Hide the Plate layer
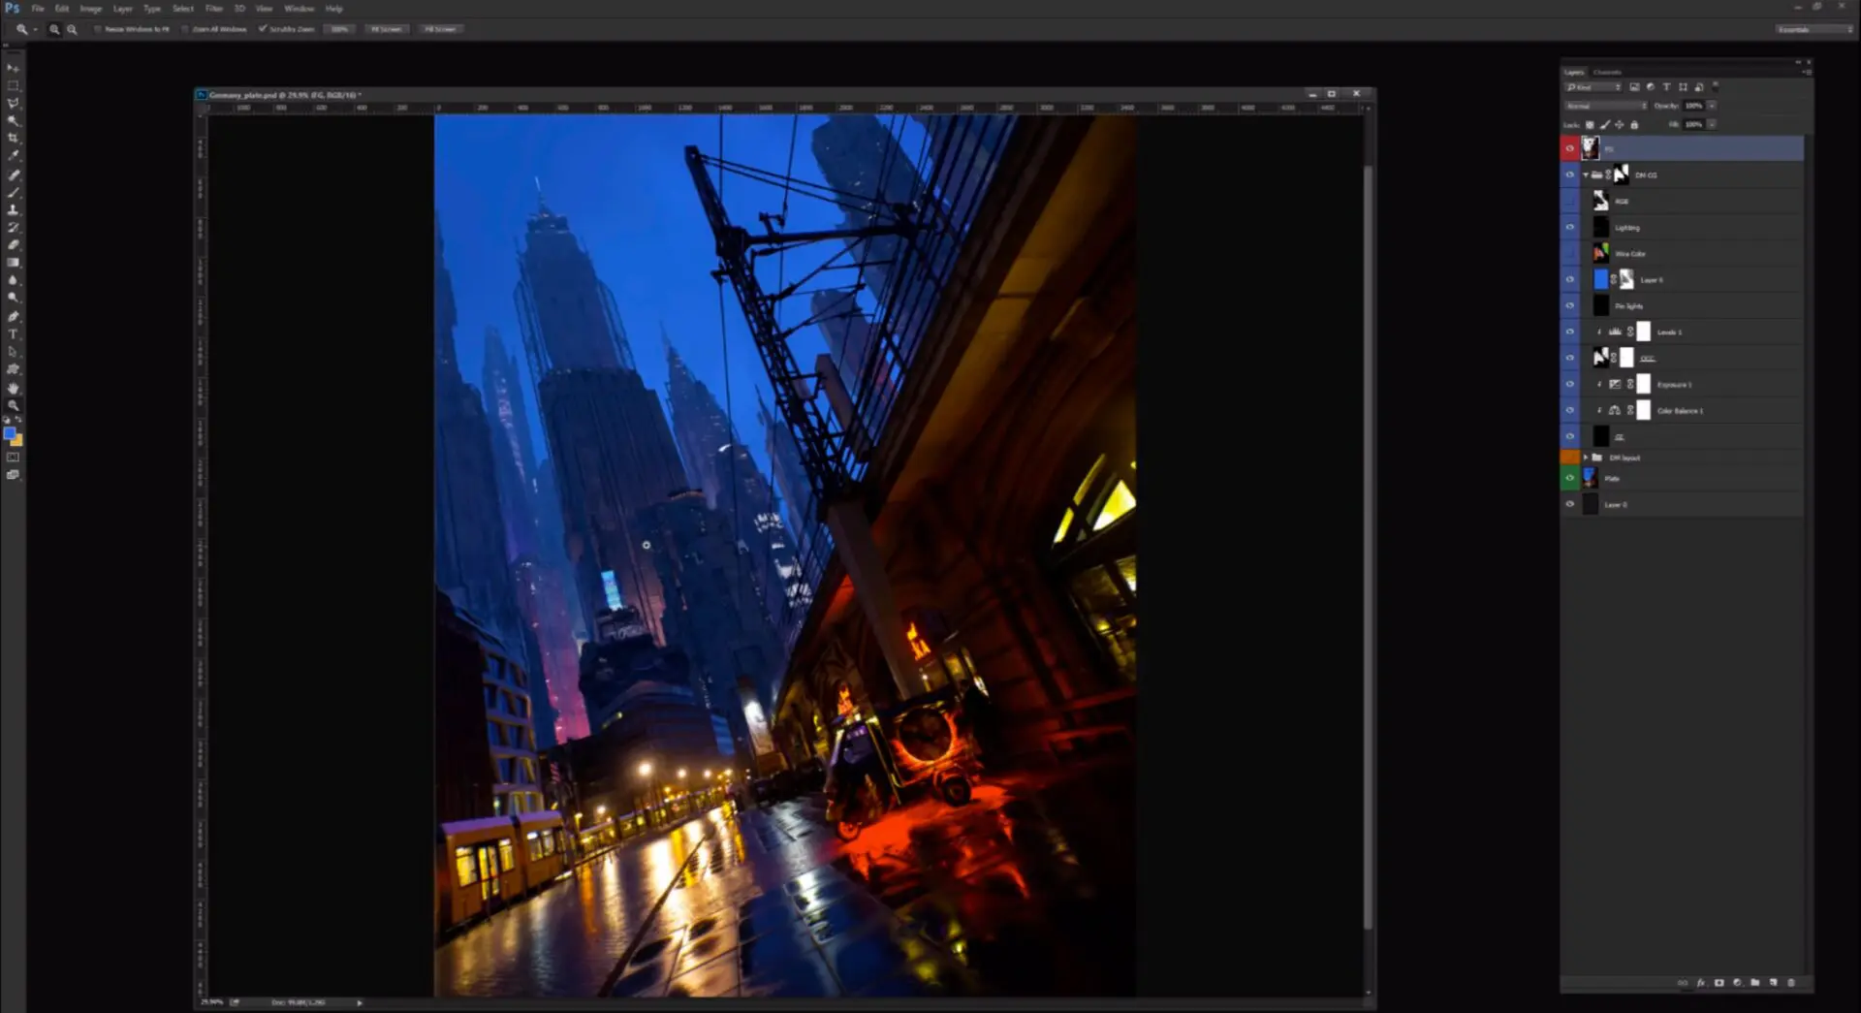Screen dimensions: 1861x1013 tap(1570, 478)
